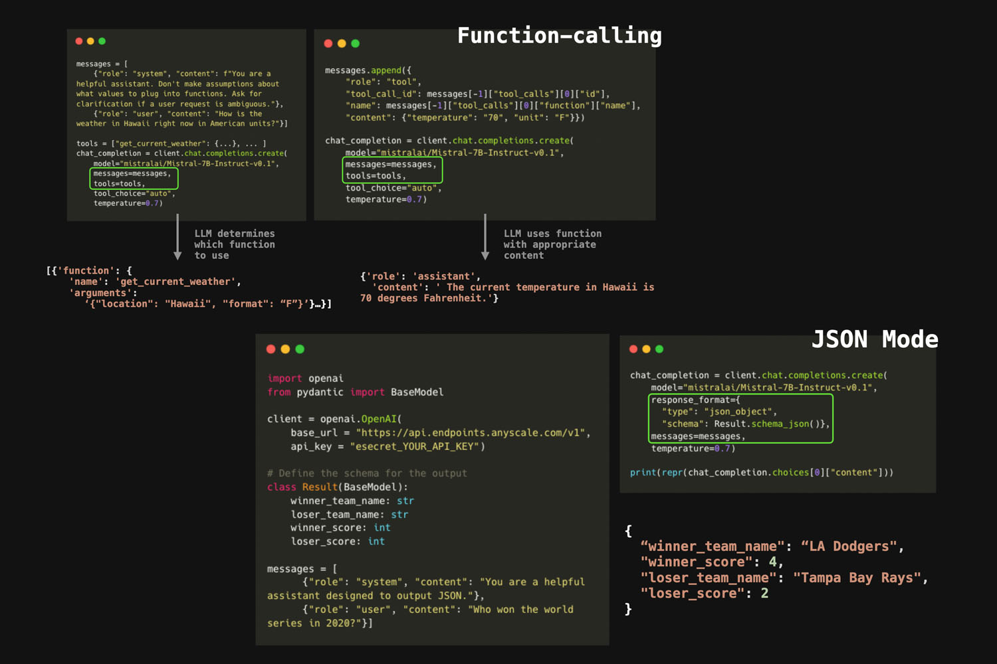Close the response_format code window
The width and height of the screenshot is (997, 664).
pos(633,349)
